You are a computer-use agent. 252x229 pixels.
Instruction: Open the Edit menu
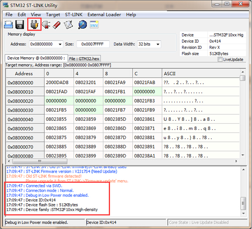(x=21, y=14)
